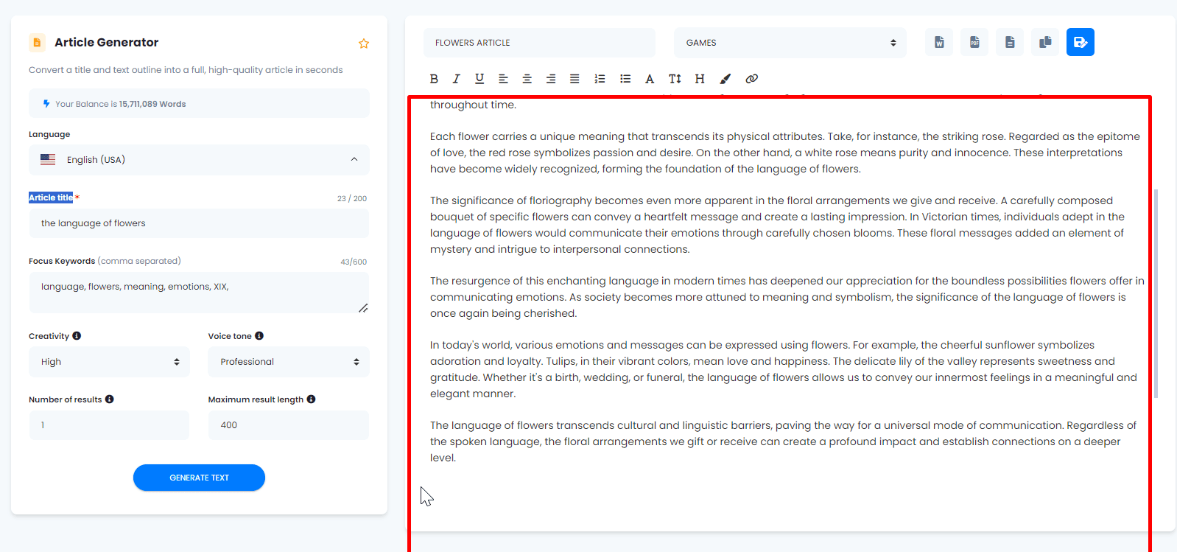This screenshot has width=1177, height=552.
Task: Open the heading format tool
Action: click(700, 79)
